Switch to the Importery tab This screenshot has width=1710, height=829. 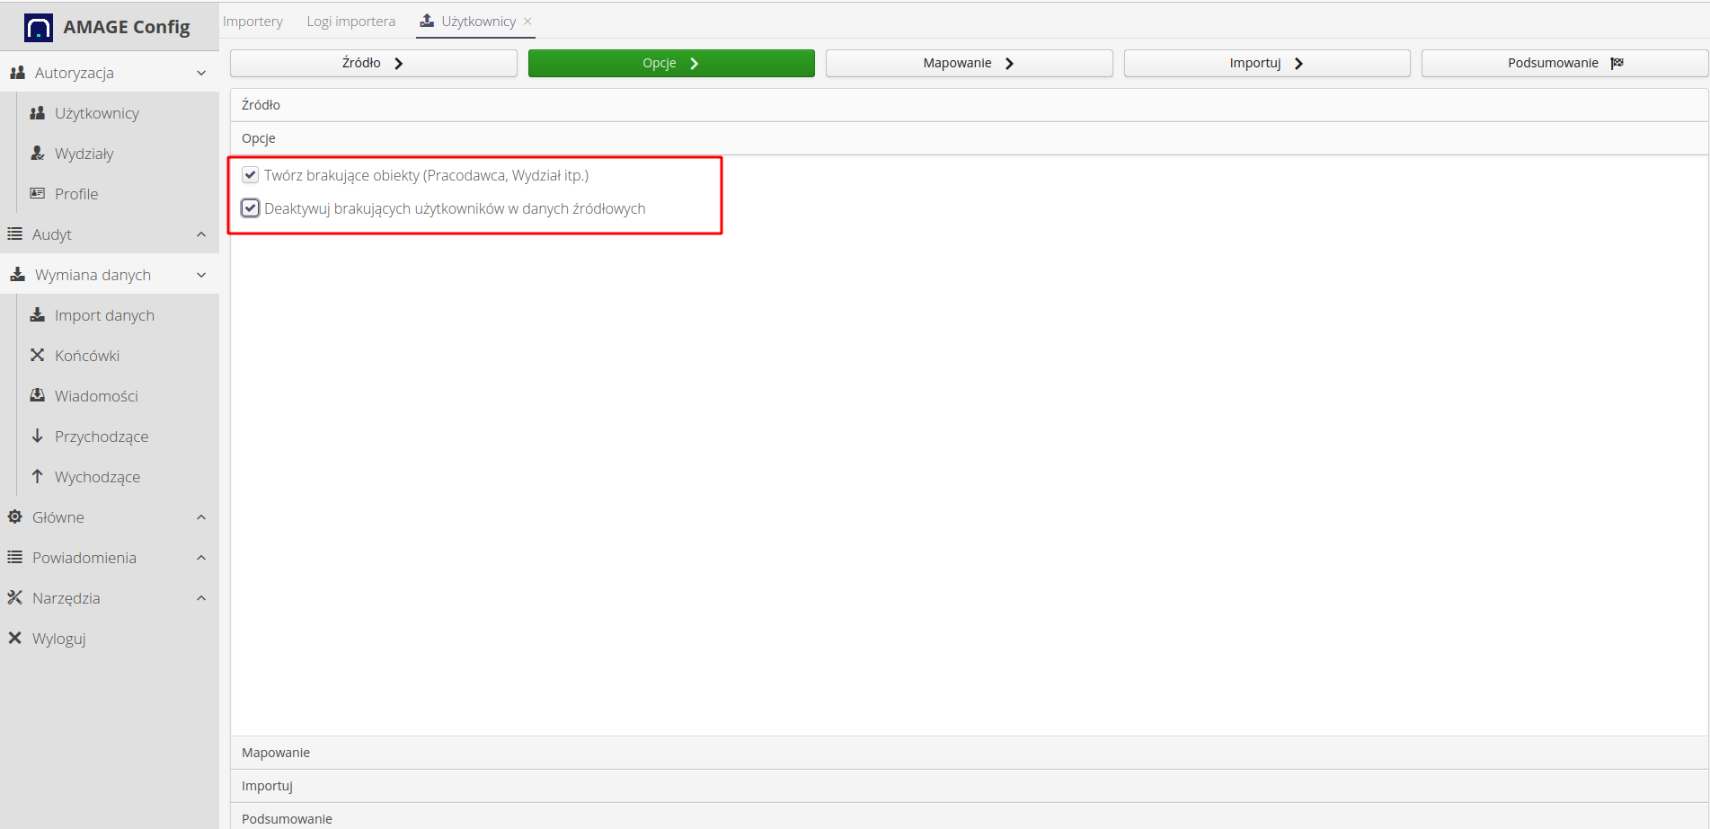tap(253, 22)
